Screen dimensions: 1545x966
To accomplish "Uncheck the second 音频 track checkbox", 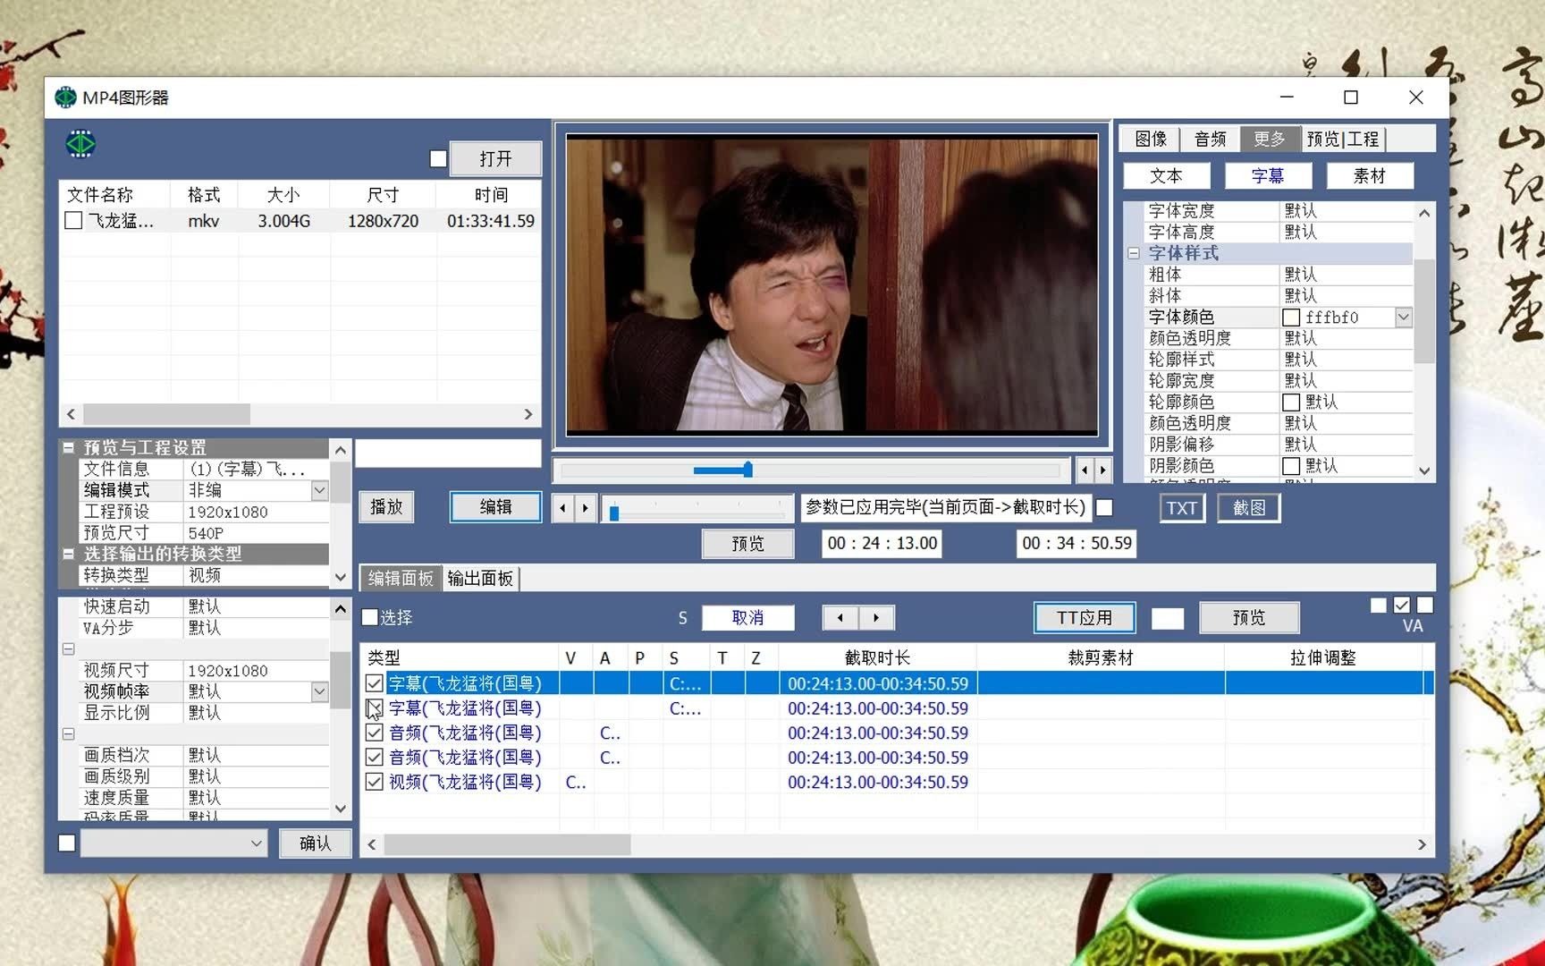I will pos(375,758).
